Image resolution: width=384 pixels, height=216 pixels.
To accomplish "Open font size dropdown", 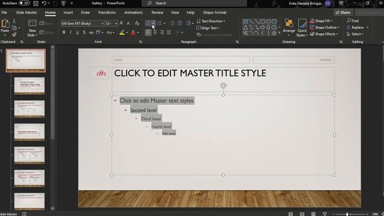I will 116,23.
